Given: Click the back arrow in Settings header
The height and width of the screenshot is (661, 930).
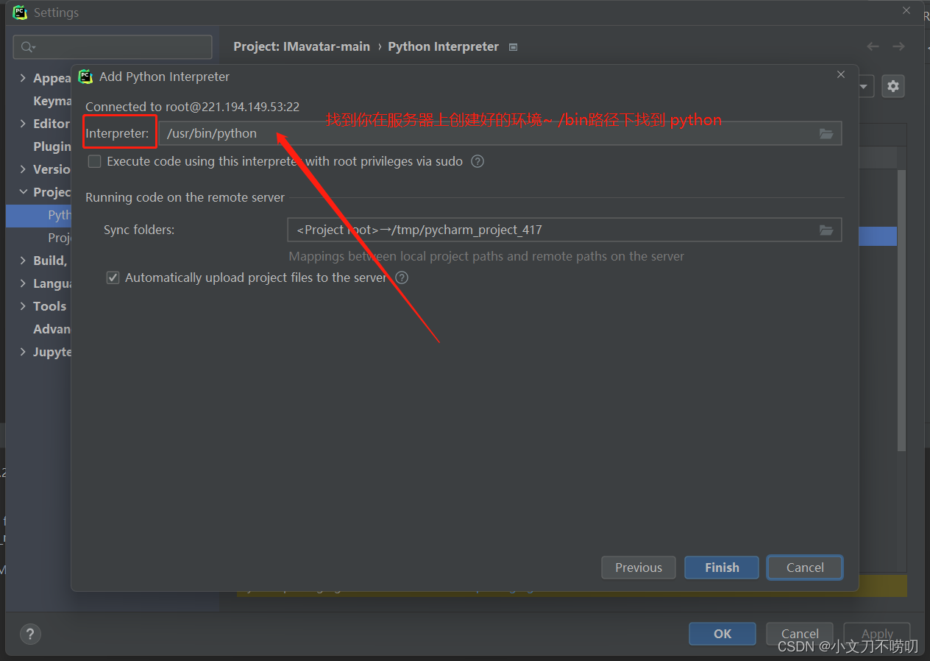Looking at the screenshot, I should [873, 46].
